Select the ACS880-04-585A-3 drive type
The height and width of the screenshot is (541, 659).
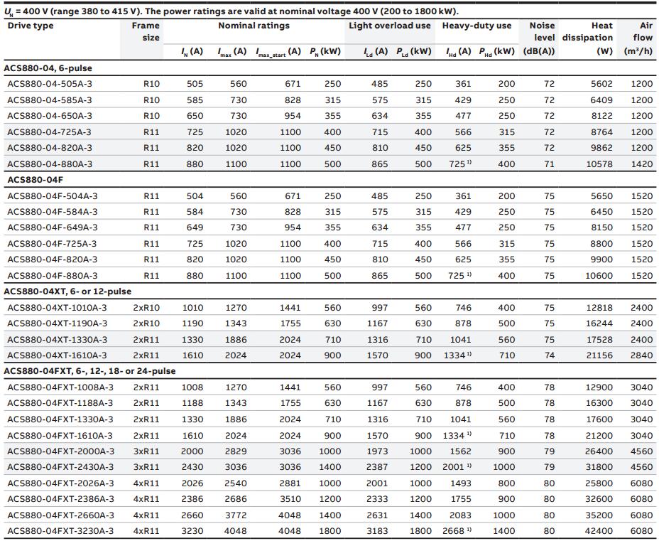[50, 100]
